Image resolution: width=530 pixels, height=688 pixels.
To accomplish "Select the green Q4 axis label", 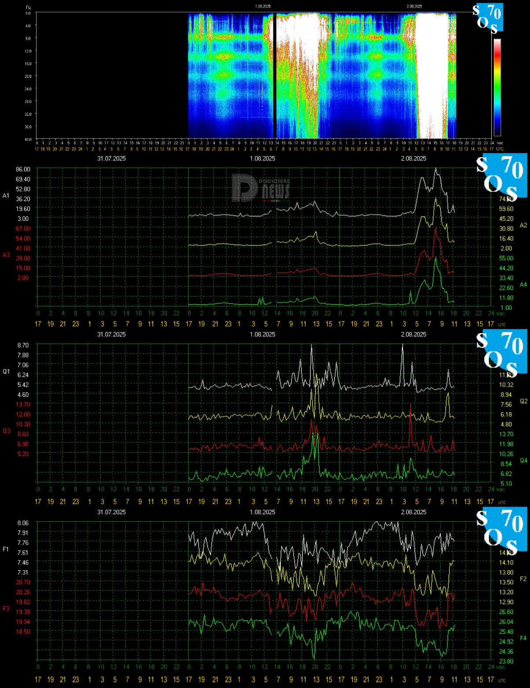I will (x=523, y=461).
